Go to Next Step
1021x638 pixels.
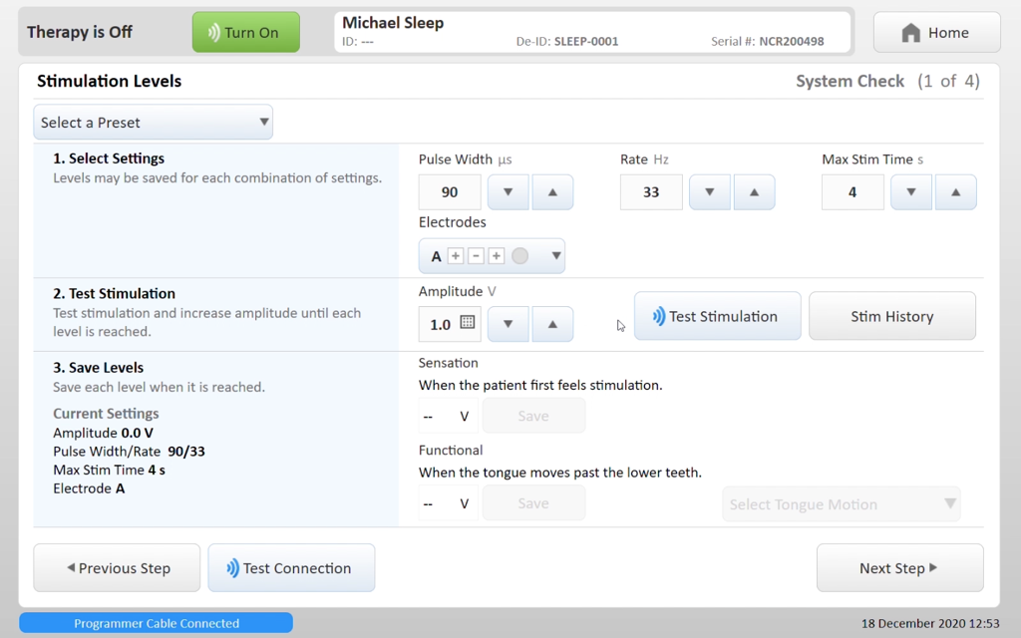[900, 567]
